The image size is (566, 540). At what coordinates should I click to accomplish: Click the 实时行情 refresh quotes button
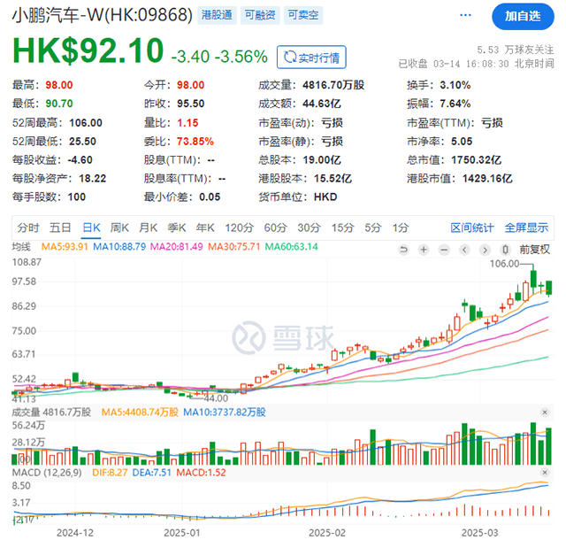pyautogui.click(x=311, y=58)
